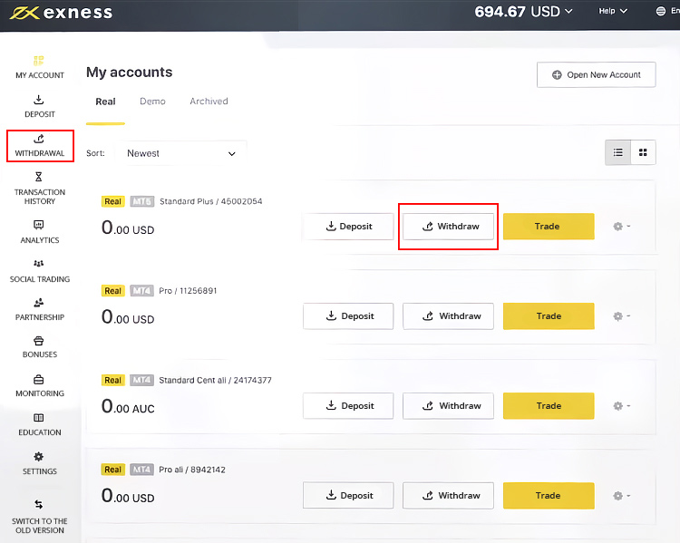The height and width of the screenshot is (543, 680).
Task: Deposit to Standard Plus 45002054 account
Action: tap(348, 227)
